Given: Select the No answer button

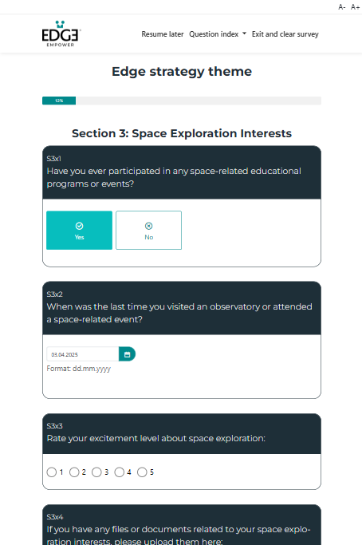Looking at the screenshot, I should (x=148, y=230).
